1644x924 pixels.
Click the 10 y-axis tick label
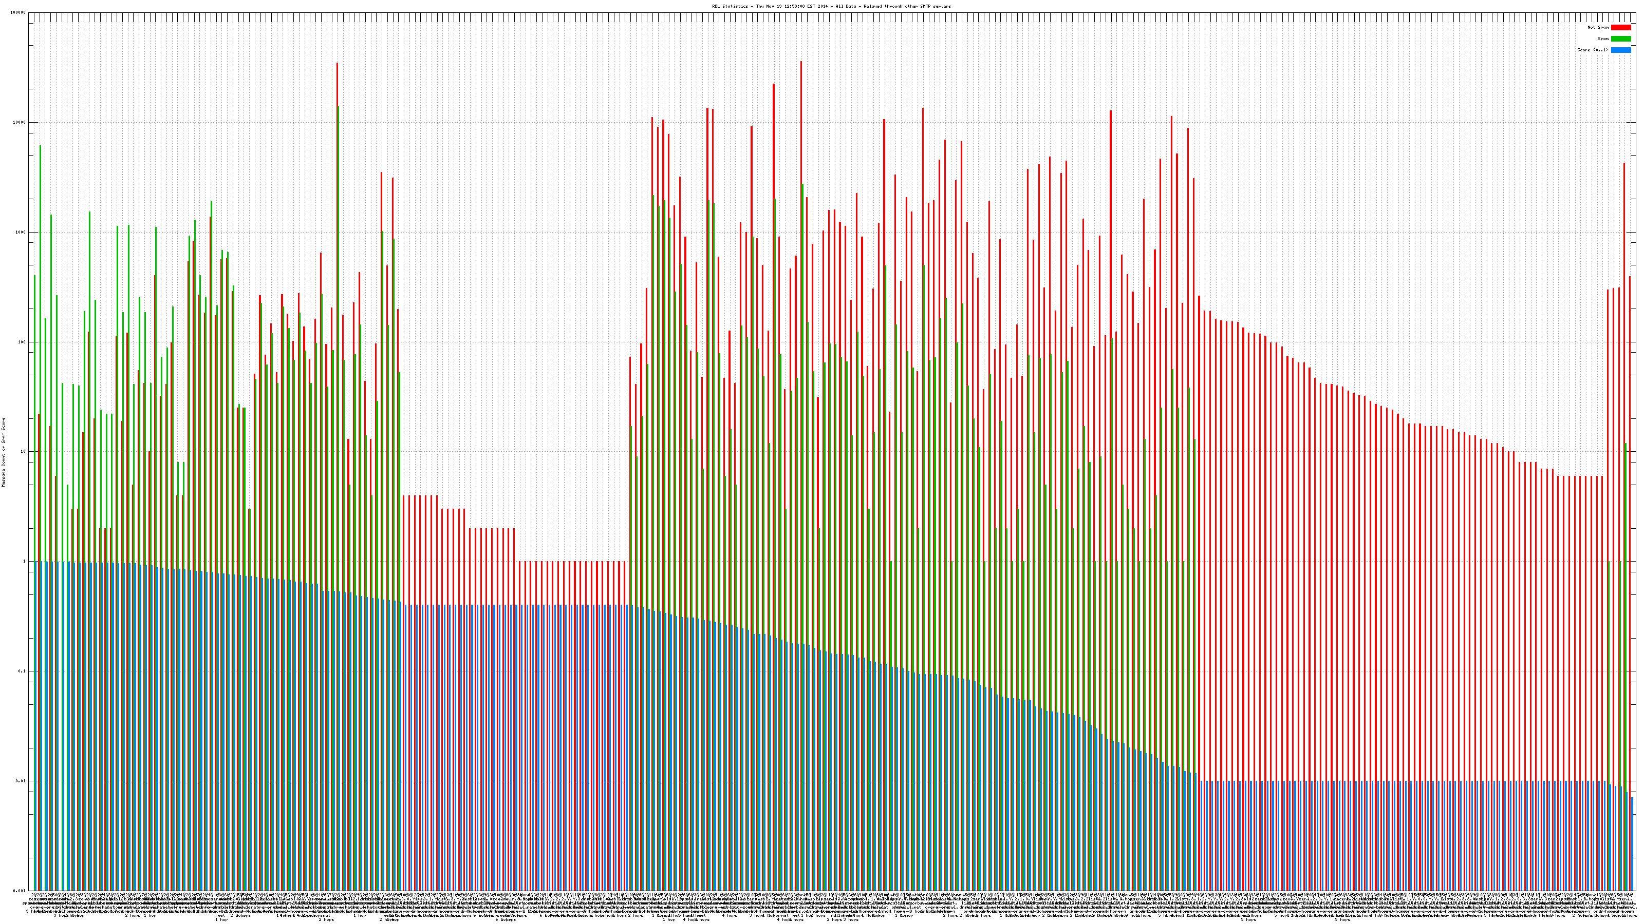(x=24, y=452)
